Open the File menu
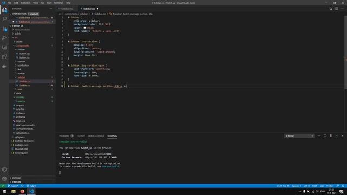The image size is (347, 195). point(10,3)
